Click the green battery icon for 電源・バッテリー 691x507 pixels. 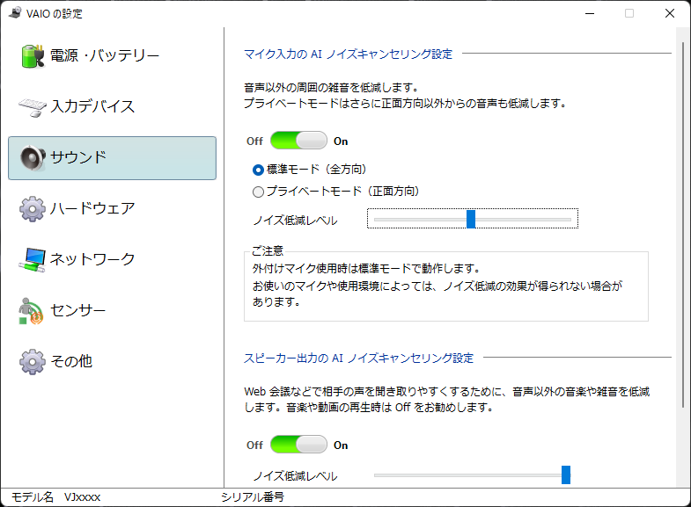(x=33, y=56)
